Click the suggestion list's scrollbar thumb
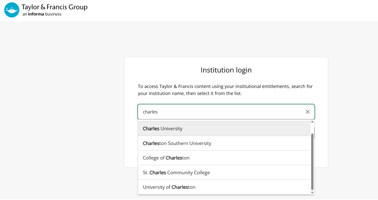Image resolution: width=378 pixels, height=200 pixels. point(312,161)
